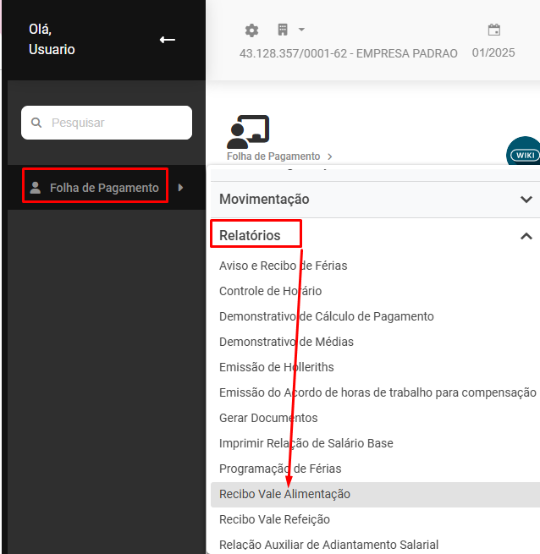The image size is (540, 554).
Task: Open Gerar Documentos
Action: click(268, 419)
